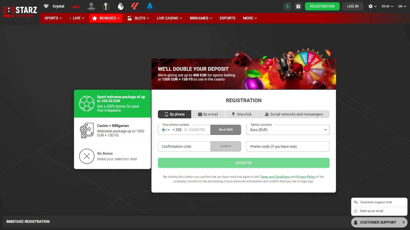Open the Select currency dropdown
This screenshot has width=410, height=230.
(x=288, y=130)
